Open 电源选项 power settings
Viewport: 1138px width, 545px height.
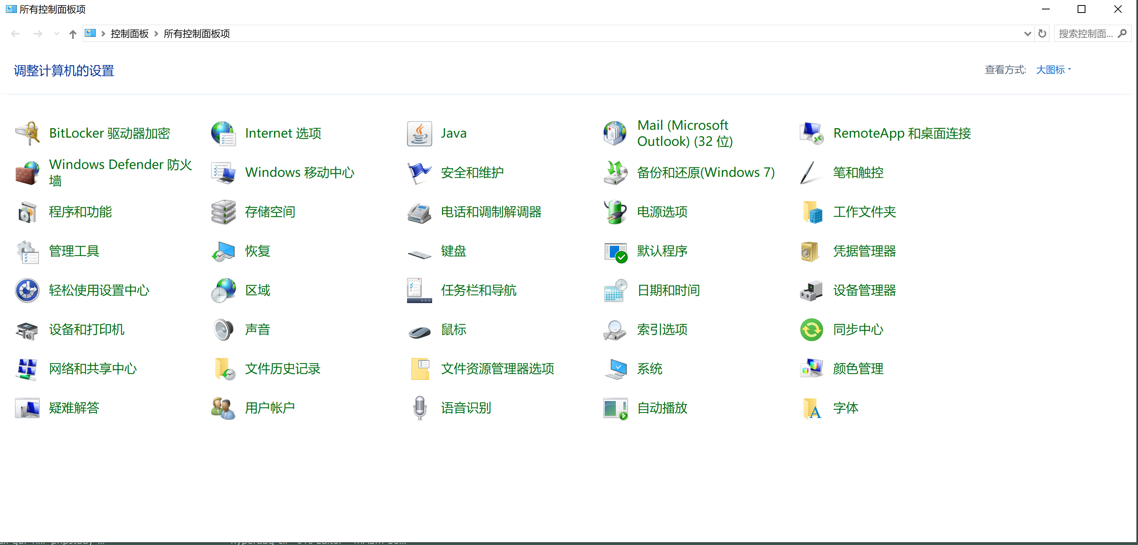(x=662, y=213)
